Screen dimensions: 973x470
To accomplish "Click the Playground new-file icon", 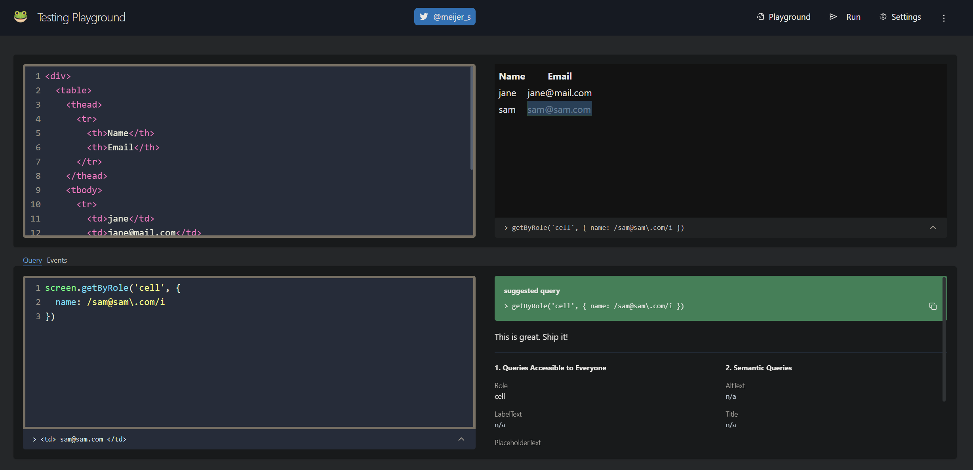I will coord(760,17).
